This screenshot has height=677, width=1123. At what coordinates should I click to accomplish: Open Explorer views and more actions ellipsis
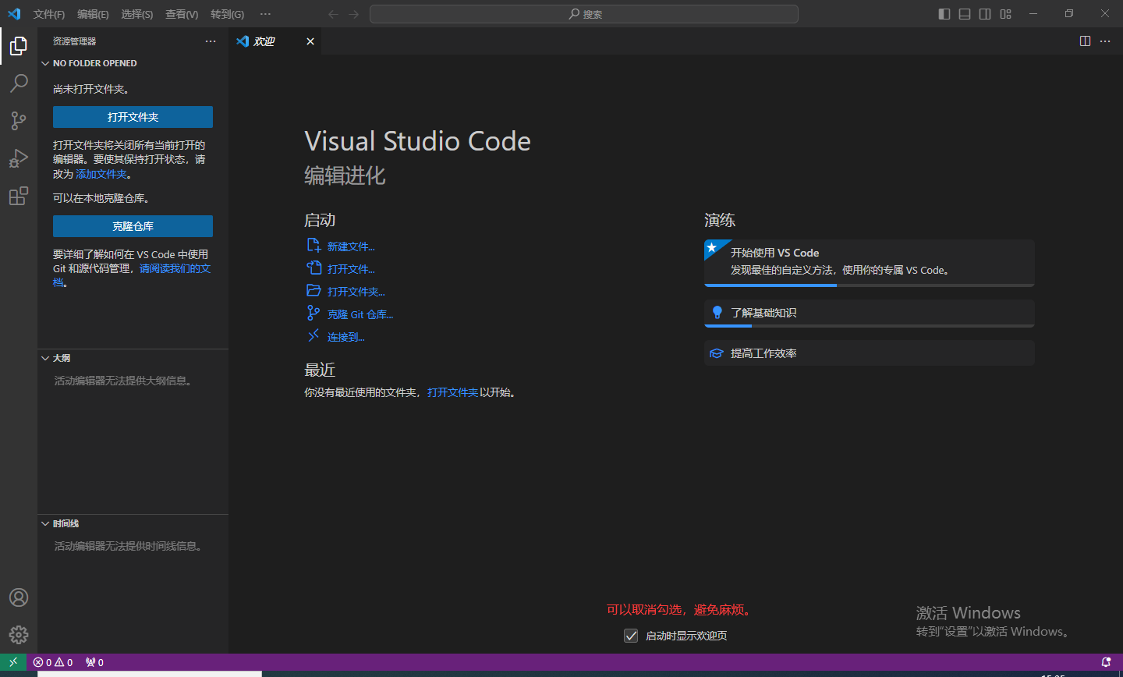[x=211, y=41]
